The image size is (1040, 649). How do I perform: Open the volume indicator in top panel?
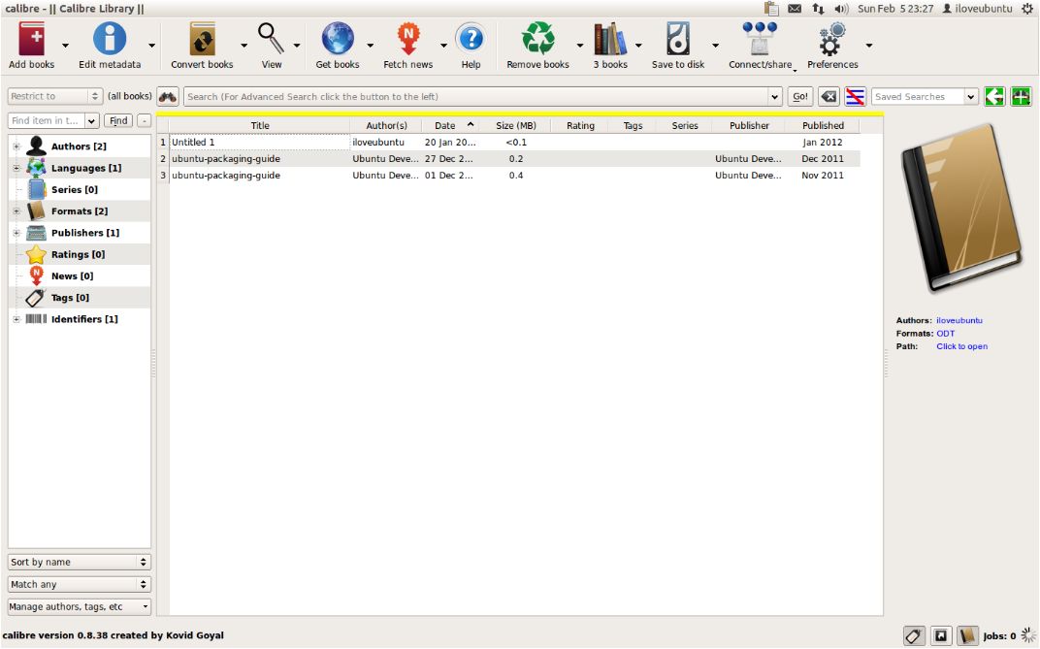click(842, 9)
